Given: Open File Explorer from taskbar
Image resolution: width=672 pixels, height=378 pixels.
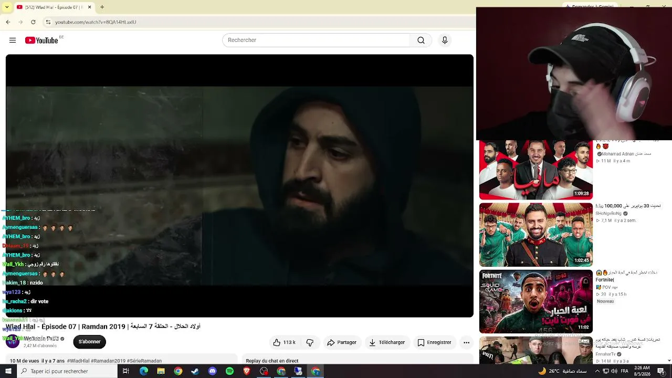Looking at the screenshot, I should point(161,371).
